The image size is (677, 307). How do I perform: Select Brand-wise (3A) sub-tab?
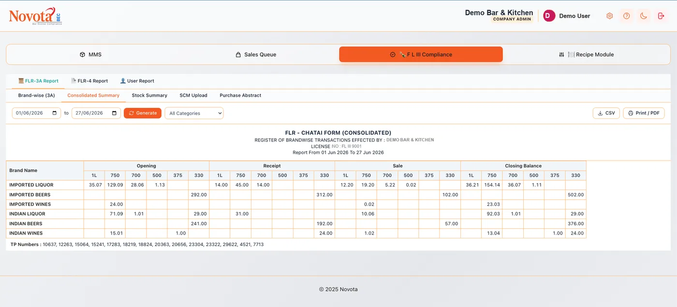tap(37, 95)
